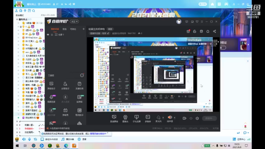The height and width of the screenshot is (149, 265).
Task: Toggle the YY speaker volume icon
Action: click(24, 139)
